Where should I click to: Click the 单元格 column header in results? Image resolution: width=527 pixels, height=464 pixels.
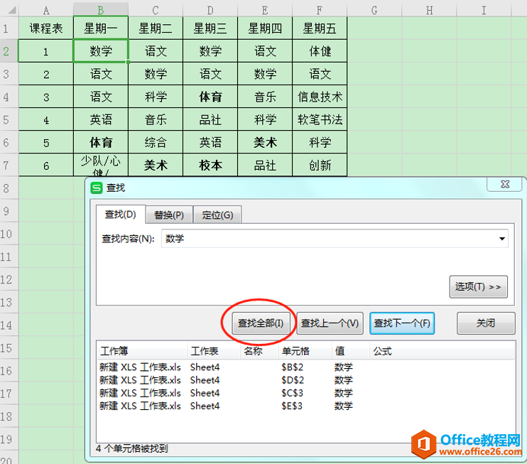click(x=305, y=351)
